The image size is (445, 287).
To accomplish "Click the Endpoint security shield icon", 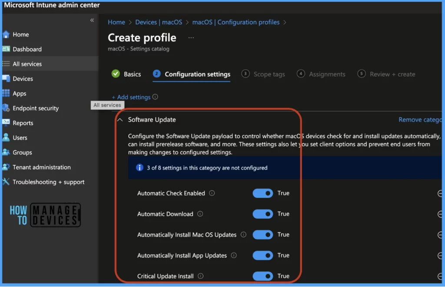I will point(6,108).
